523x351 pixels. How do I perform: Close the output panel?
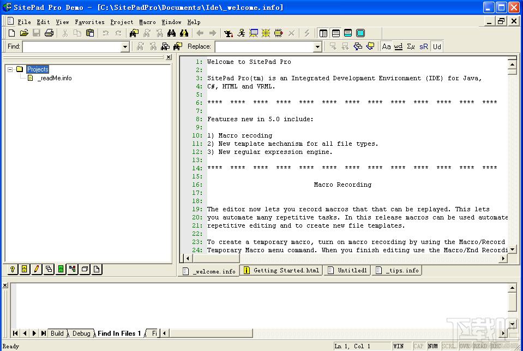[x=5, y=285]
